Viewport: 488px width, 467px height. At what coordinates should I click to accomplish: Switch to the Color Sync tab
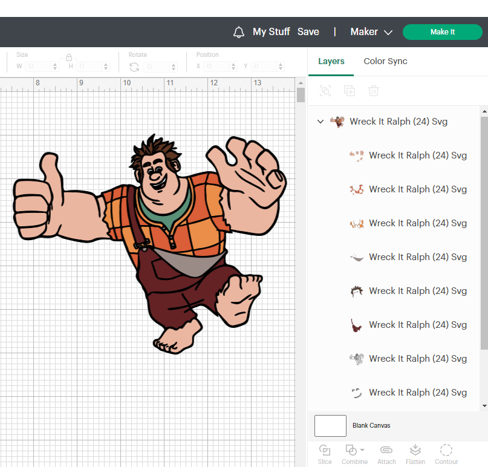(x=385, y=61)
